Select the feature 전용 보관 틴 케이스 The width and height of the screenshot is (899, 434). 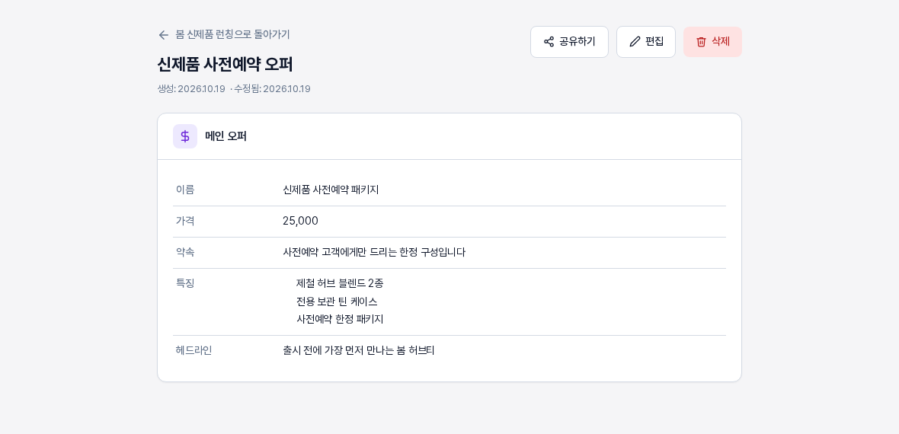click(x=337, y=302)
